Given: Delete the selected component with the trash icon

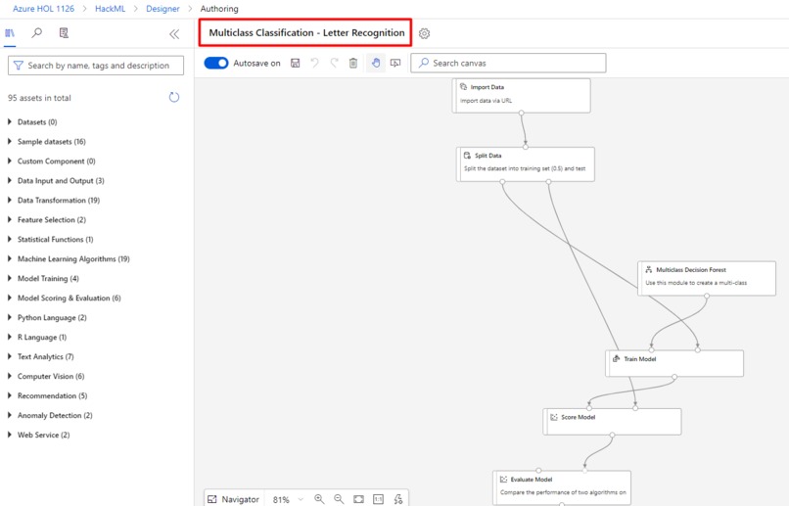Looking at the screenshot, I should (x=353, y=63).
